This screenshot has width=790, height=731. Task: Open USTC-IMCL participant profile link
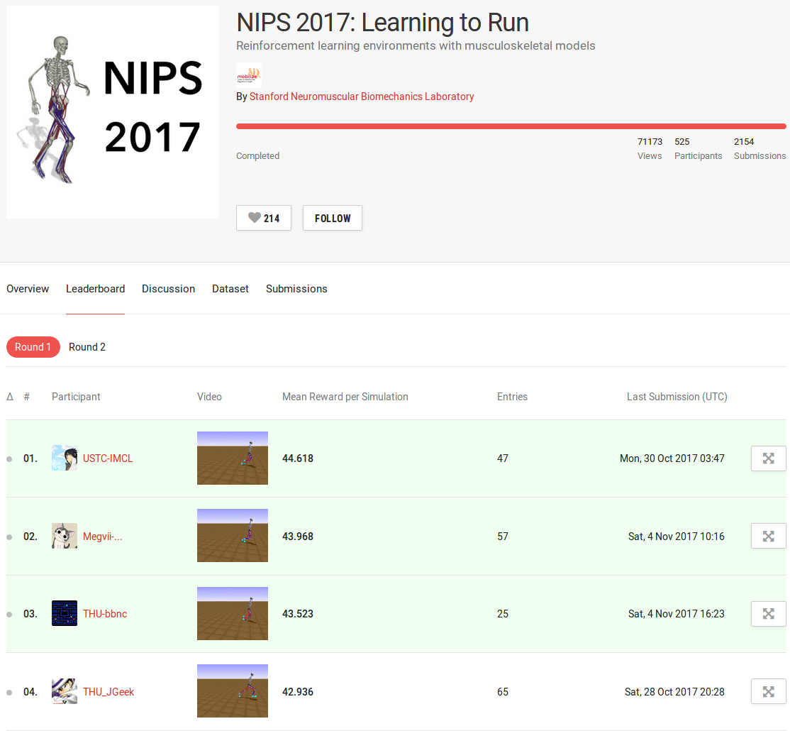pos(108,458)
